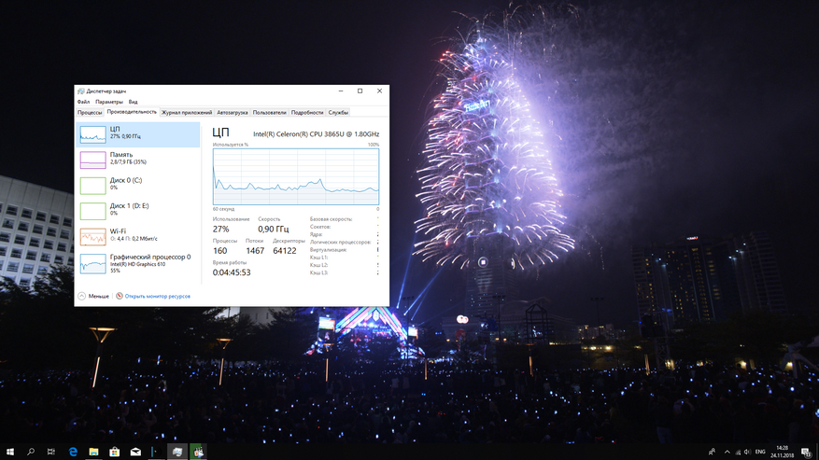Image resolution: width=819 pixels, height=460 pixels.
Task: Open Microsoft Store from taskbar
Action: pyautogui.click(x=115, y=452)
